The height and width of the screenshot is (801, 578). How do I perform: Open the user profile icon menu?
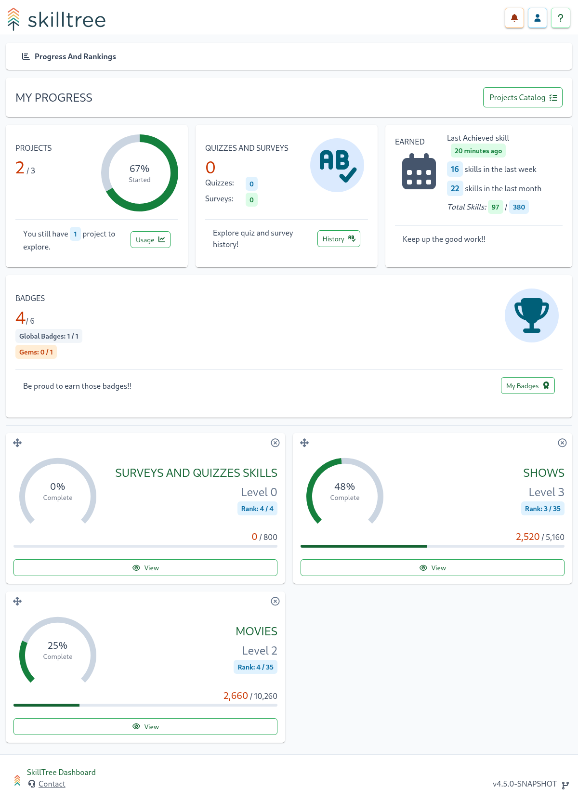(538, 18)
